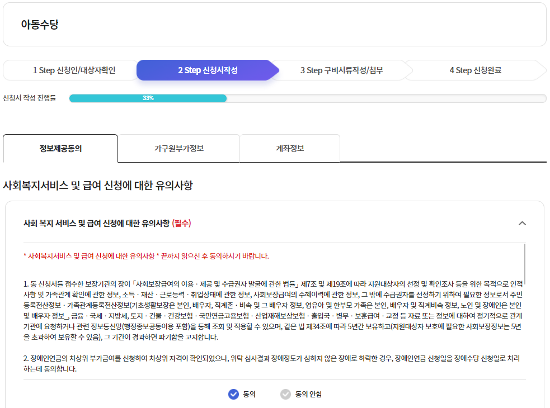
Task: Go to 4 Step 신청완료
Action: (x=475, y=70)
